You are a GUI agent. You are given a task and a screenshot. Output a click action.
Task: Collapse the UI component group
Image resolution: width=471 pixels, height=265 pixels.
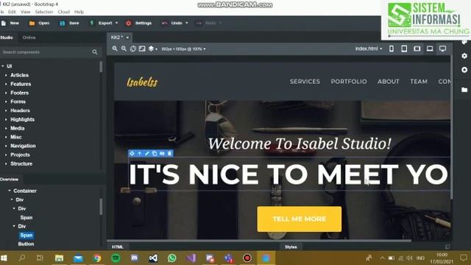3,66
